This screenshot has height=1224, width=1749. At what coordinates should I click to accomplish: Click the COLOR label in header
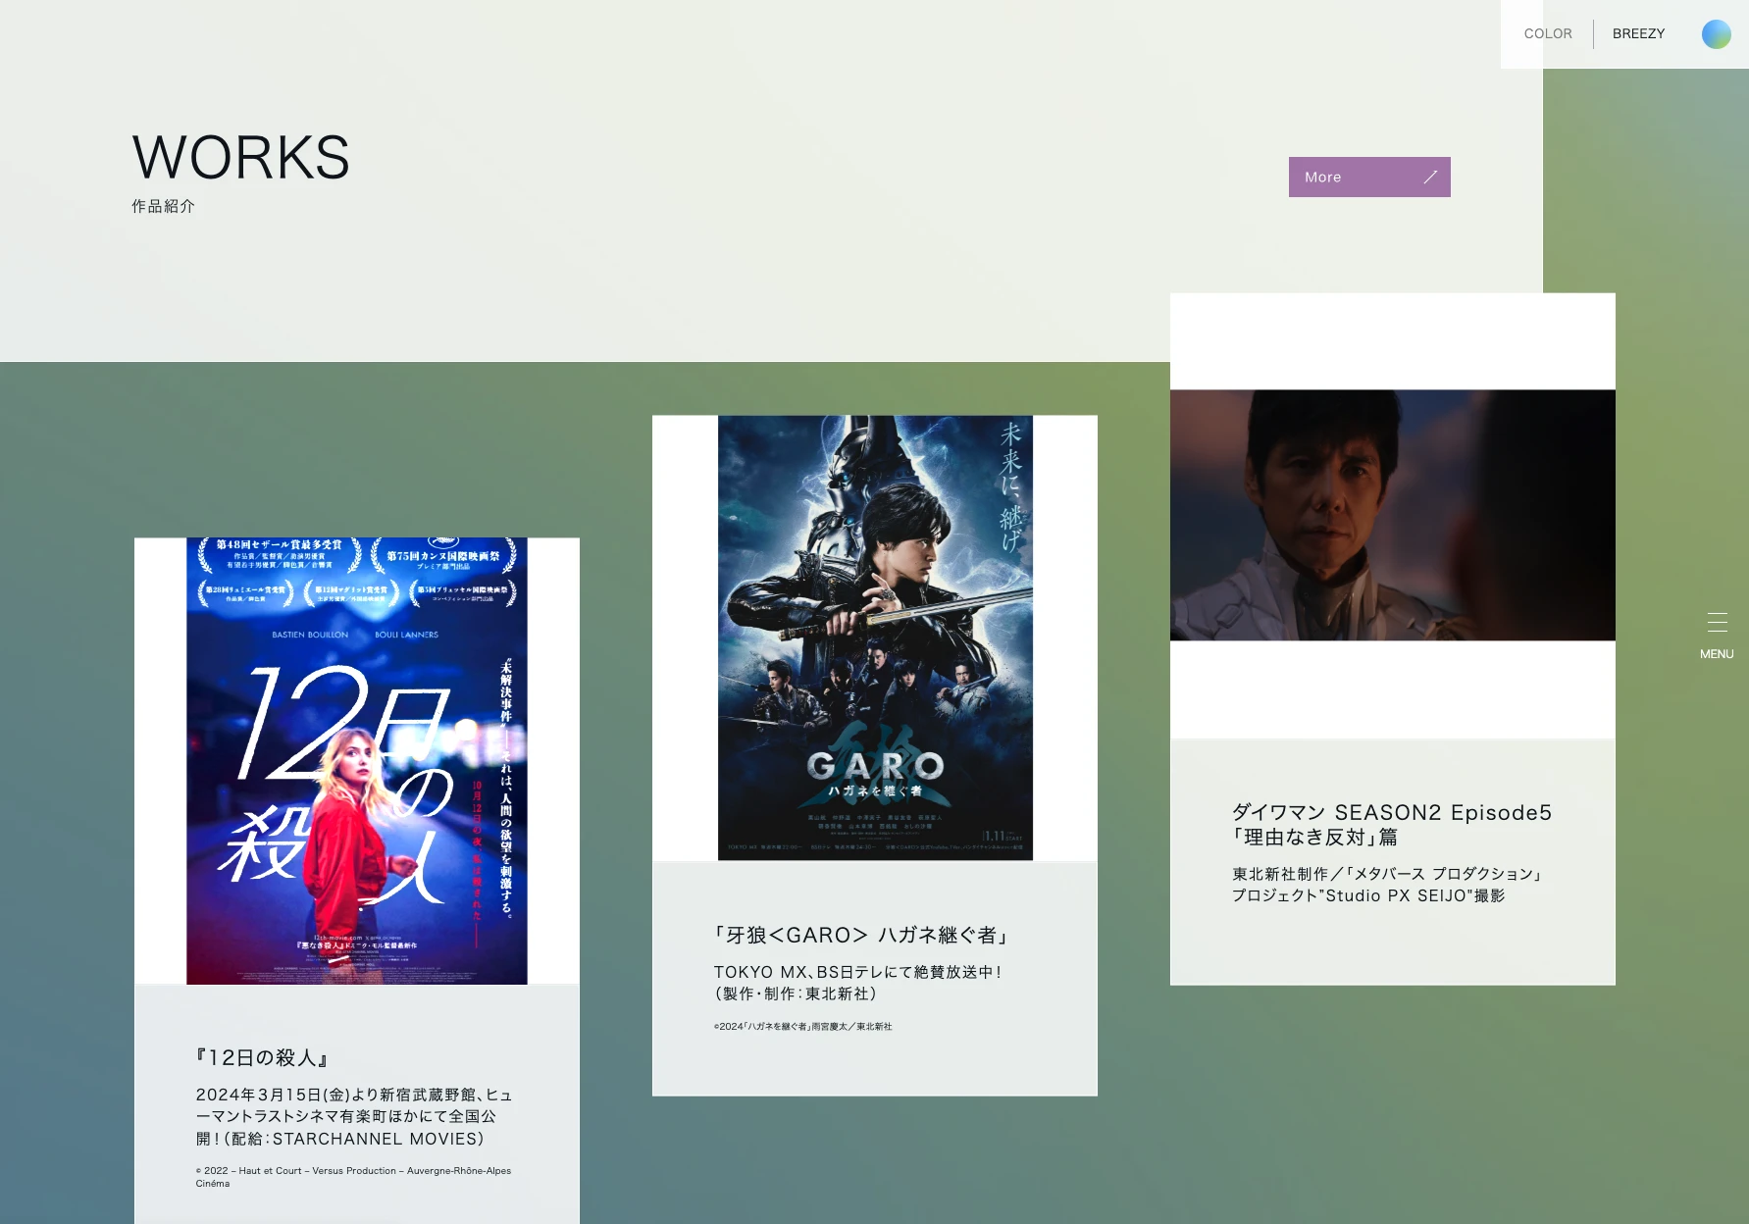1547,34
